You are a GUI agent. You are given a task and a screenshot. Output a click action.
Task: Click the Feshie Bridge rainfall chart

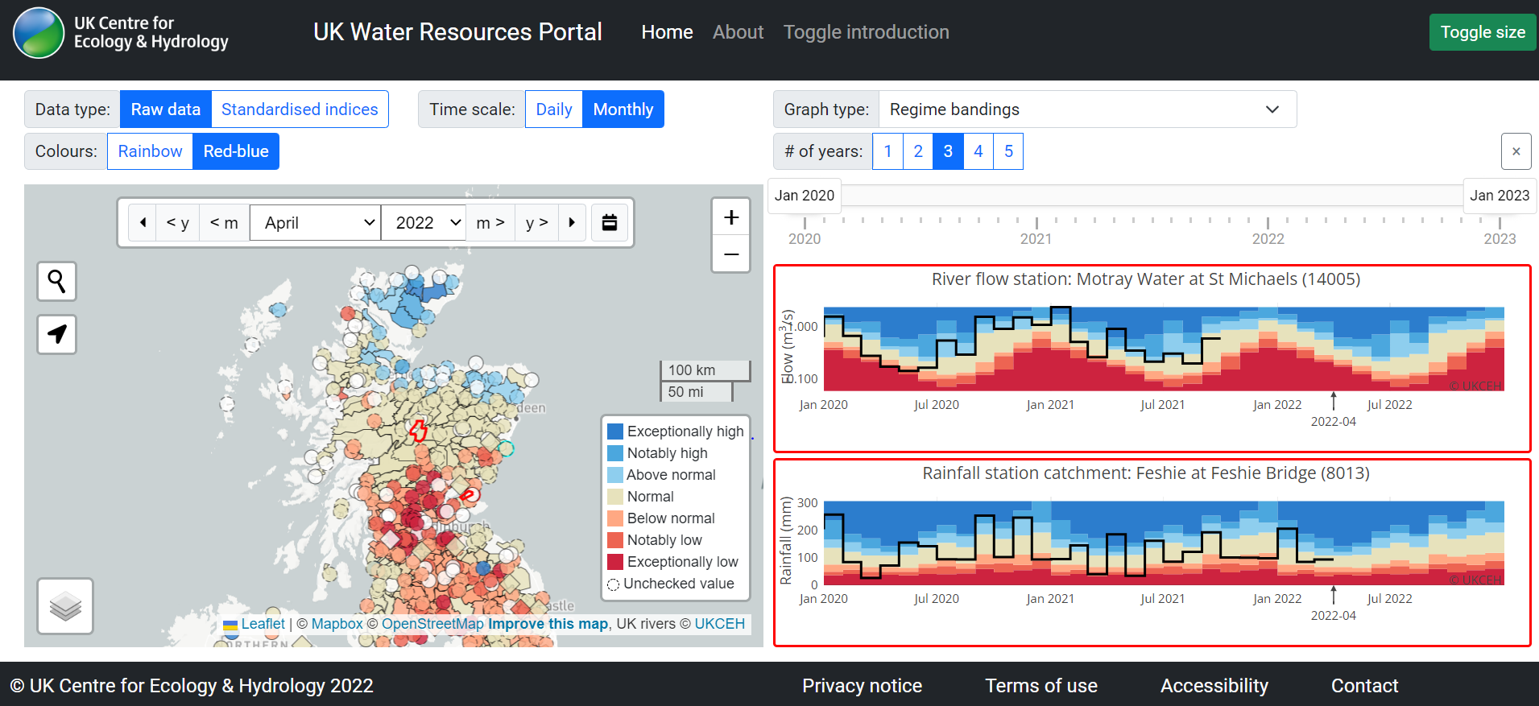tap(1152, 552)
